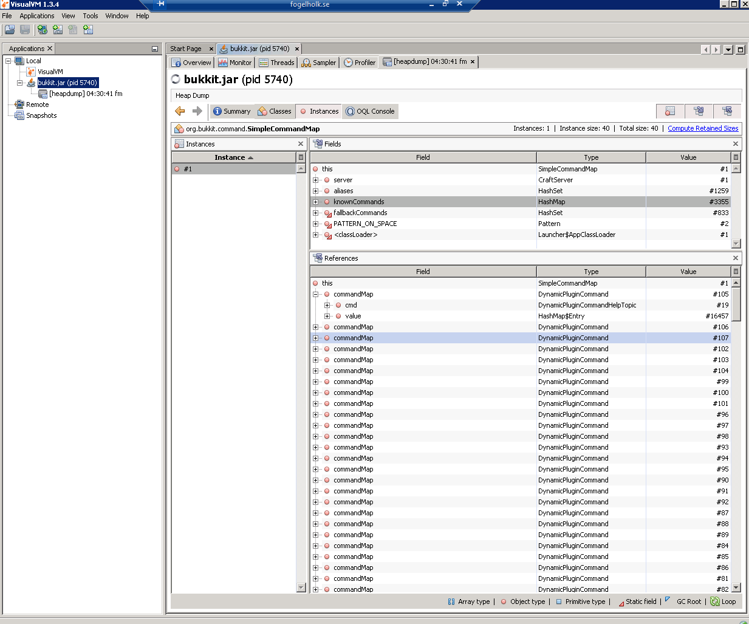Select instance #1 in the Instances list

point(234,169)
